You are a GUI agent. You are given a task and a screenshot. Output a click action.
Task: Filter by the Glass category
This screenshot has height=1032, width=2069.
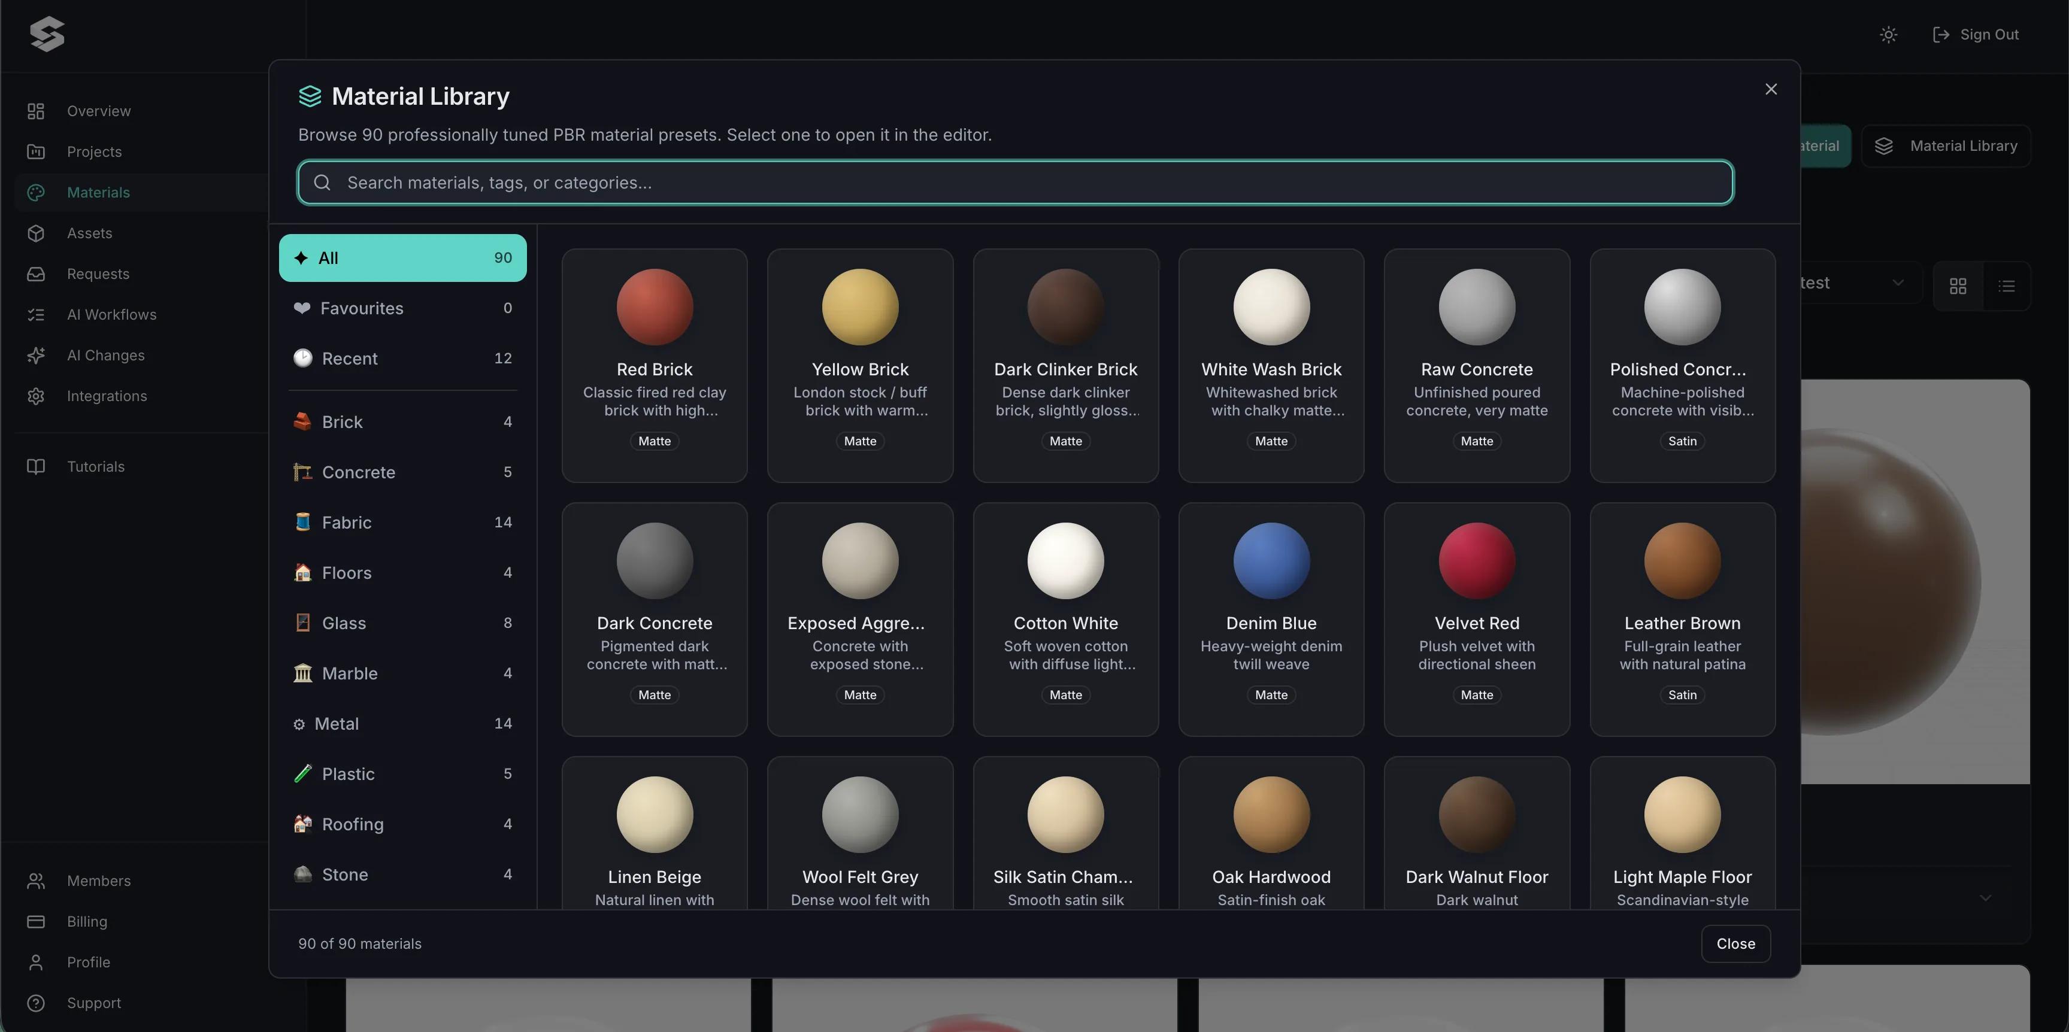coord(402,623)
